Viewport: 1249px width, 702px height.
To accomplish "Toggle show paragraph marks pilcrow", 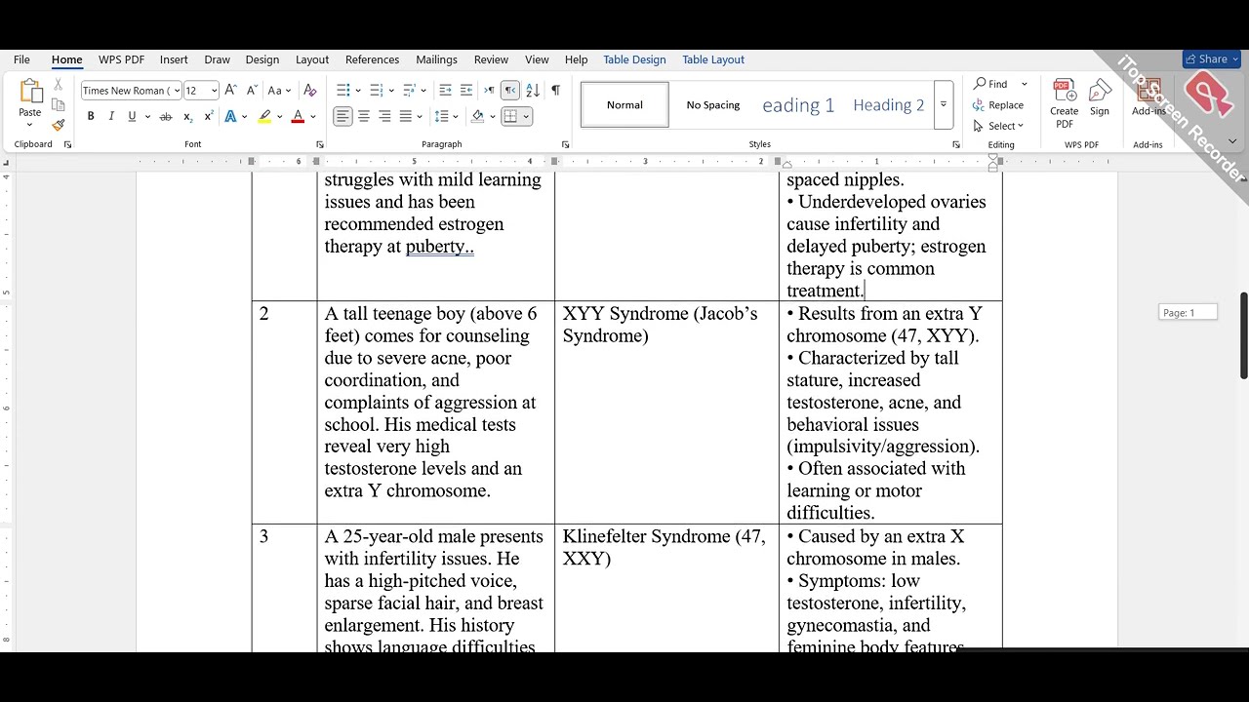I will 555,91.
